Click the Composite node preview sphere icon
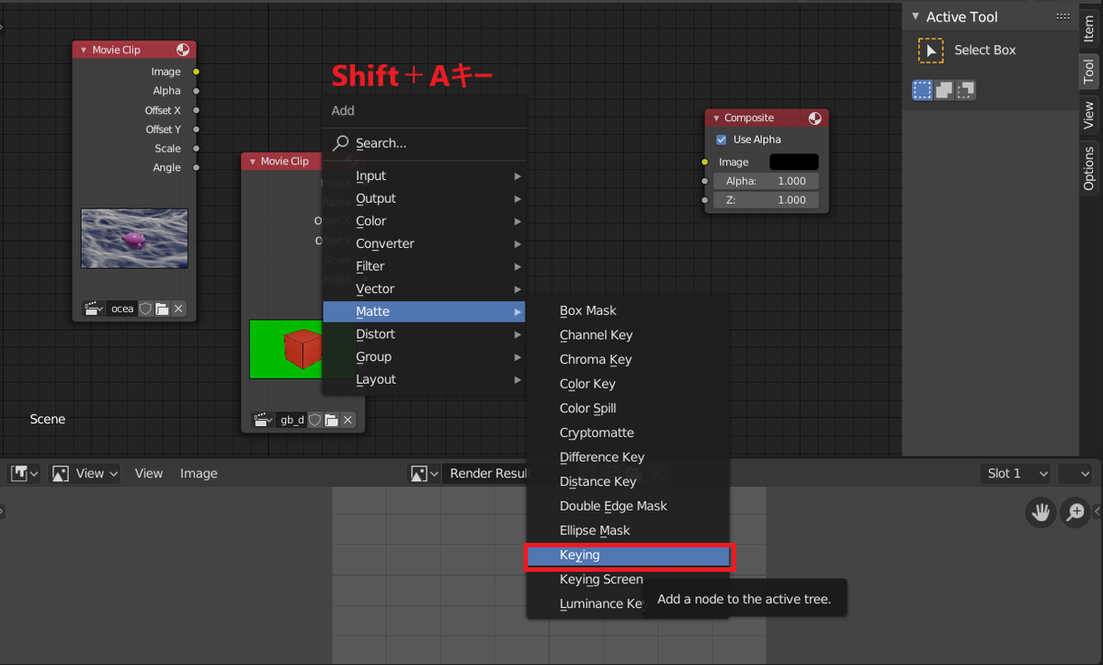The width and height of the screenshot is (1103, 665). [814, 118]
